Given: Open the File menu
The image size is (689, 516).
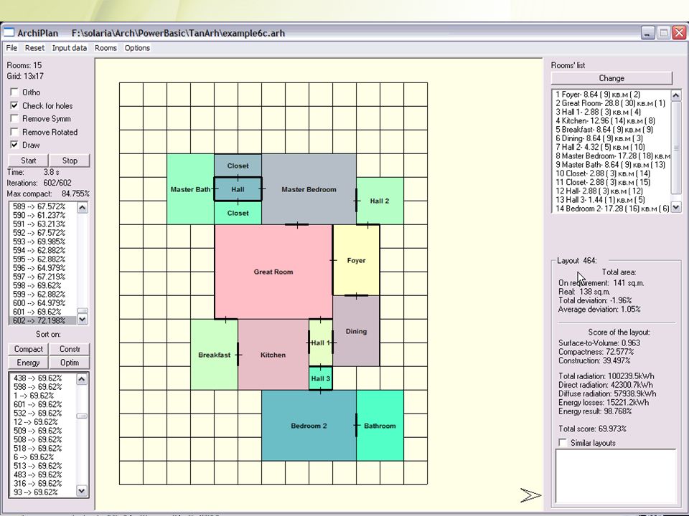Looking at the screenshot, I should [x=11, y=48].
